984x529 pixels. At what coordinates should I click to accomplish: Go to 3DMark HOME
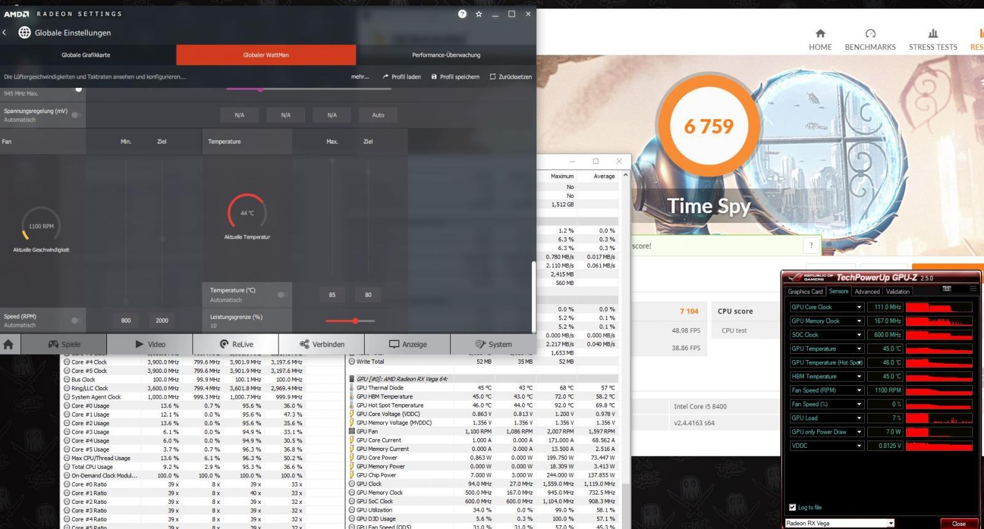tap(820, 40)
